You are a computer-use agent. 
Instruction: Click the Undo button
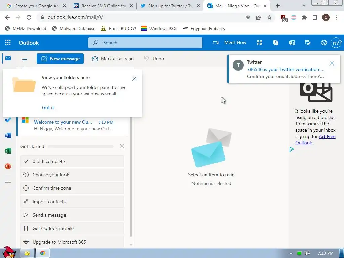point(154,59)
